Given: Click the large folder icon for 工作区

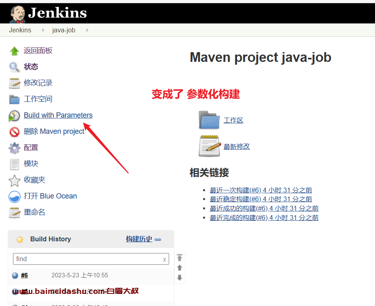Looking at the screenshot, I should tap(209, 120).
